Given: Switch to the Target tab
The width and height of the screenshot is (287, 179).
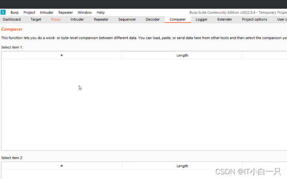Looking at the screenshot, I should [36, 19].
